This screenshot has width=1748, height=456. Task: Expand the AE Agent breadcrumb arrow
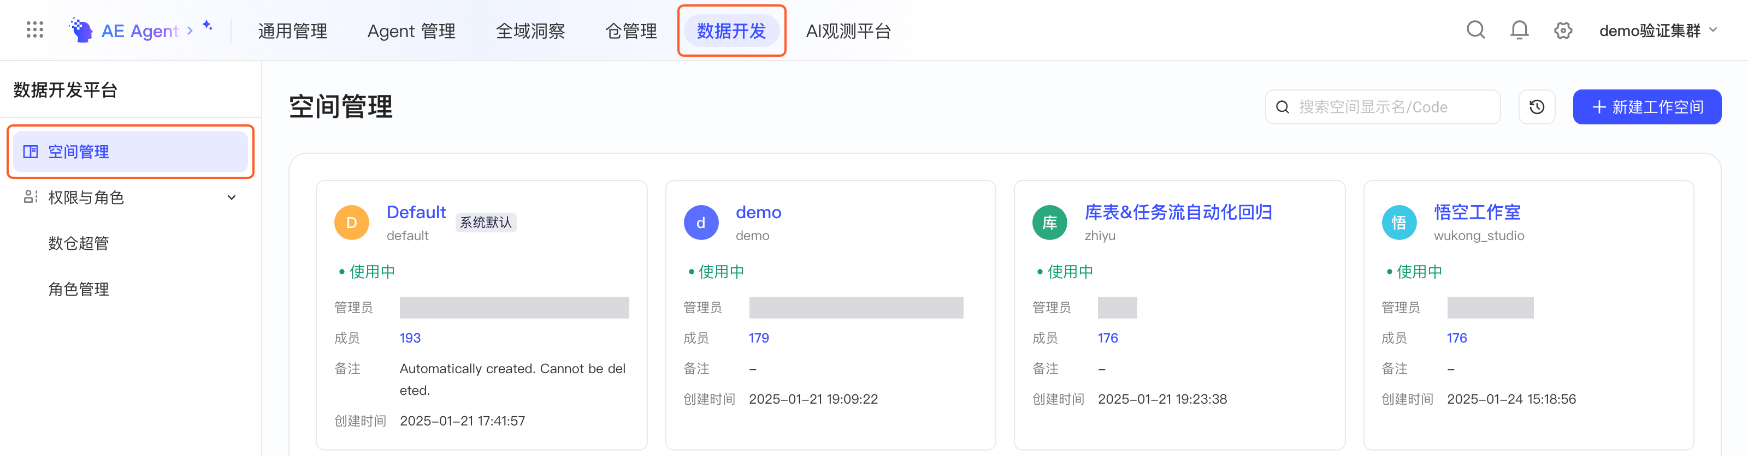point(190,31)
